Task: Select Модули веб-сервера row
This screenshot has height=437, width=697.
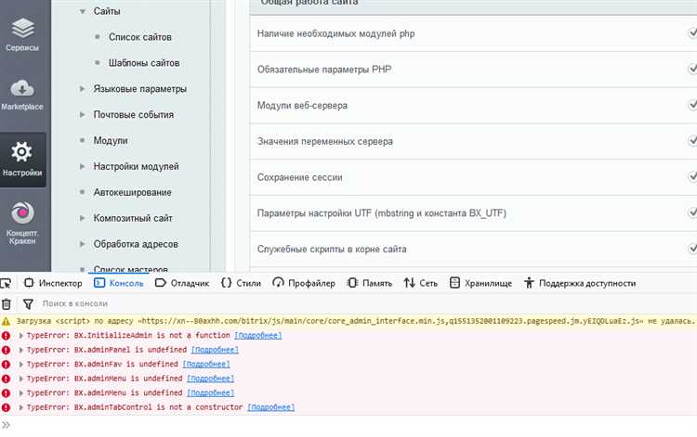Action: [473, 106]
